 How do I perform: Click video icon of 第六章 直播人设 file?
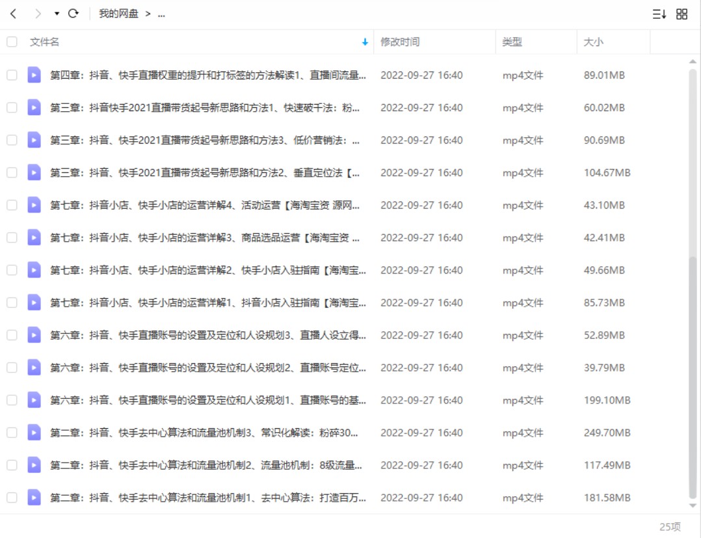coord(34,335)
